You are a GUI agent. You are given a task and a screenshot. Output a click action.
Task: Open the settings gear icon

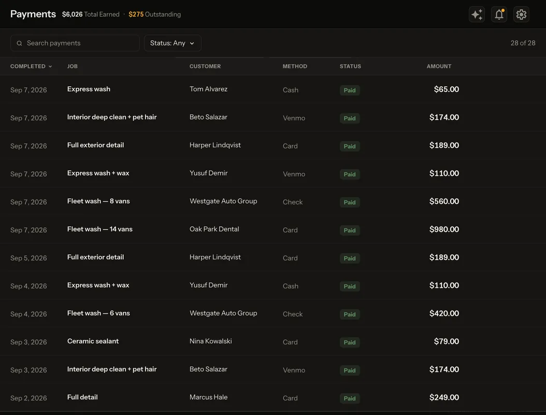tap(521, 15)
